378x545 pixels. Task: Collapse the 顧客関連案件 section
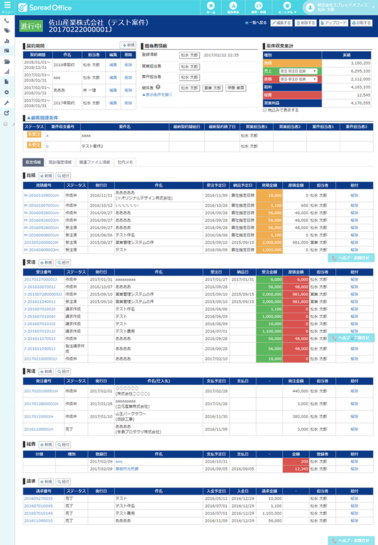[42, 118]
